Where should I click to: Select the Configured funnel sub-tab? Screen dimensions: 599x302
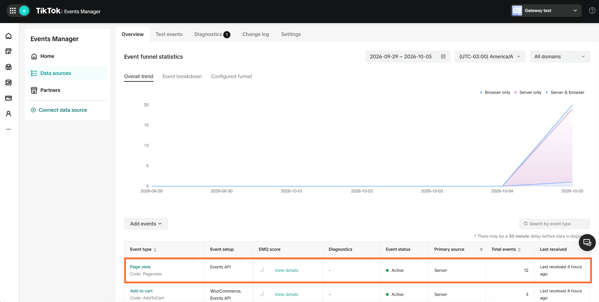[231, 76]
